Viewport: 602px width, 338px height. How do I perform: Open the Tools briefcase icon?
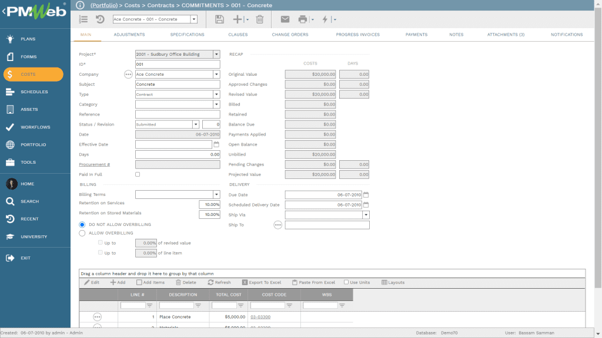coord(11,163)
